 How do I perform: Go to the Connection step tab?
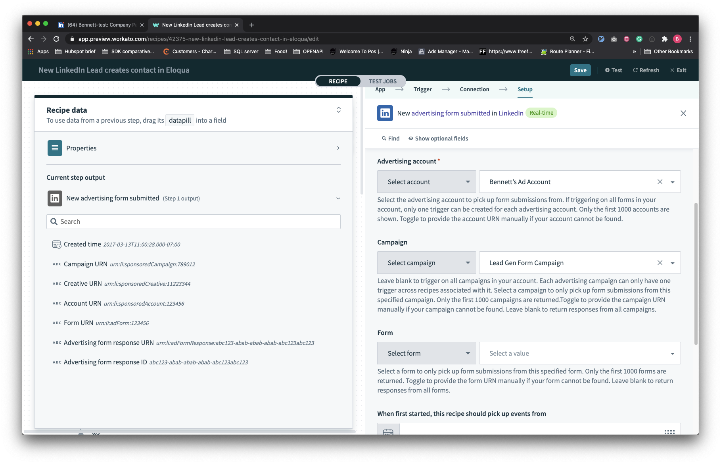pos(474,89)
